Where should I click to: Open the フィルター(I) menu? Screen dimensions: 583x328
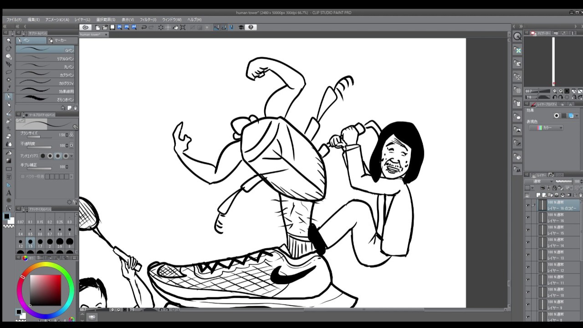click(148, 20)
